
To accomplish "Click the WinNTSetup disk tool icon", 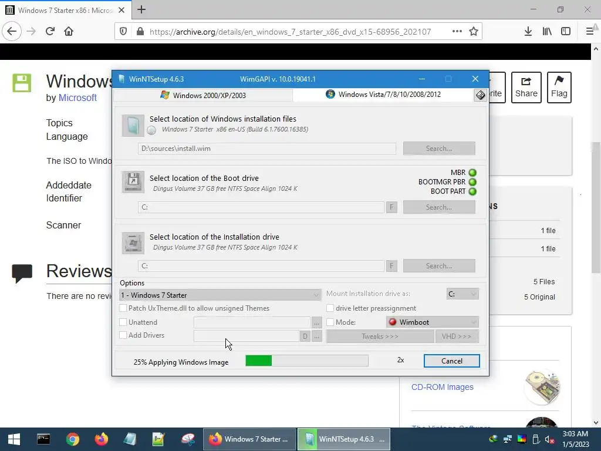I will [x=480, y=95].
